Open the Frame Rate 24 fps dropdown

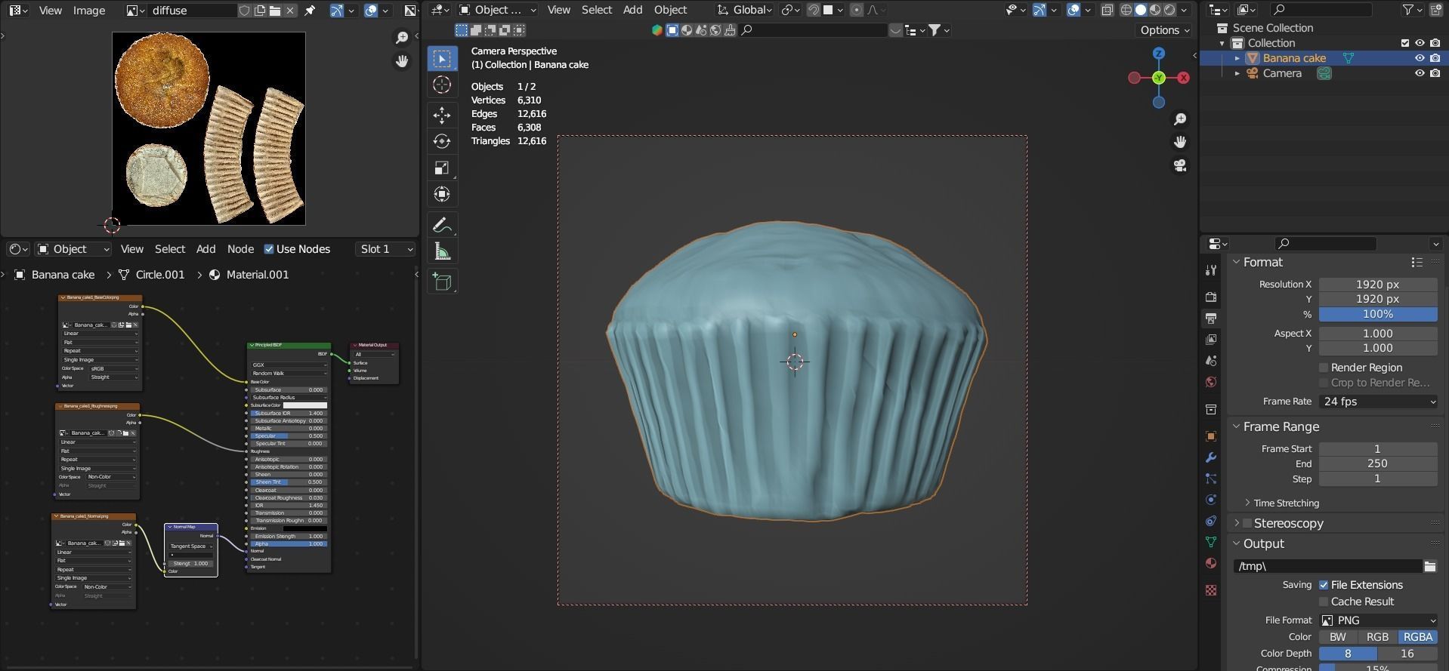[1378, 402]
